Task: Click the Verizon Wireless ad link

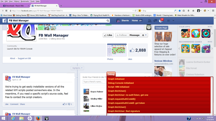Action: tap(163, 61)
